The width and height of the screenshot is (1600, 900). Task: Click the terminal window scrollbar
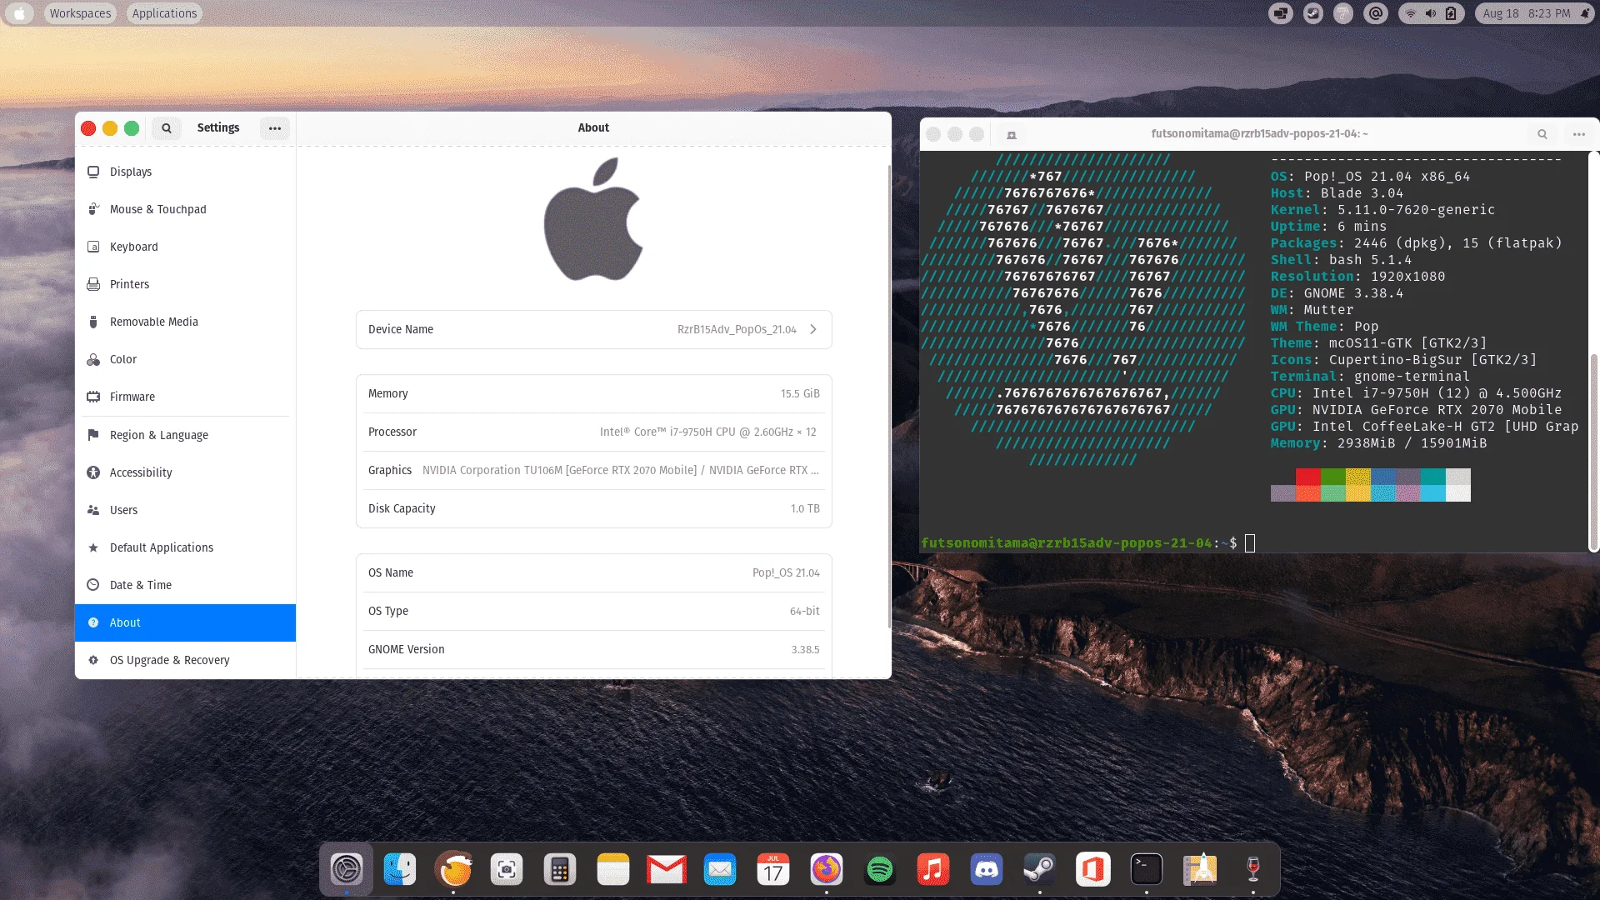coord(1594,451)
